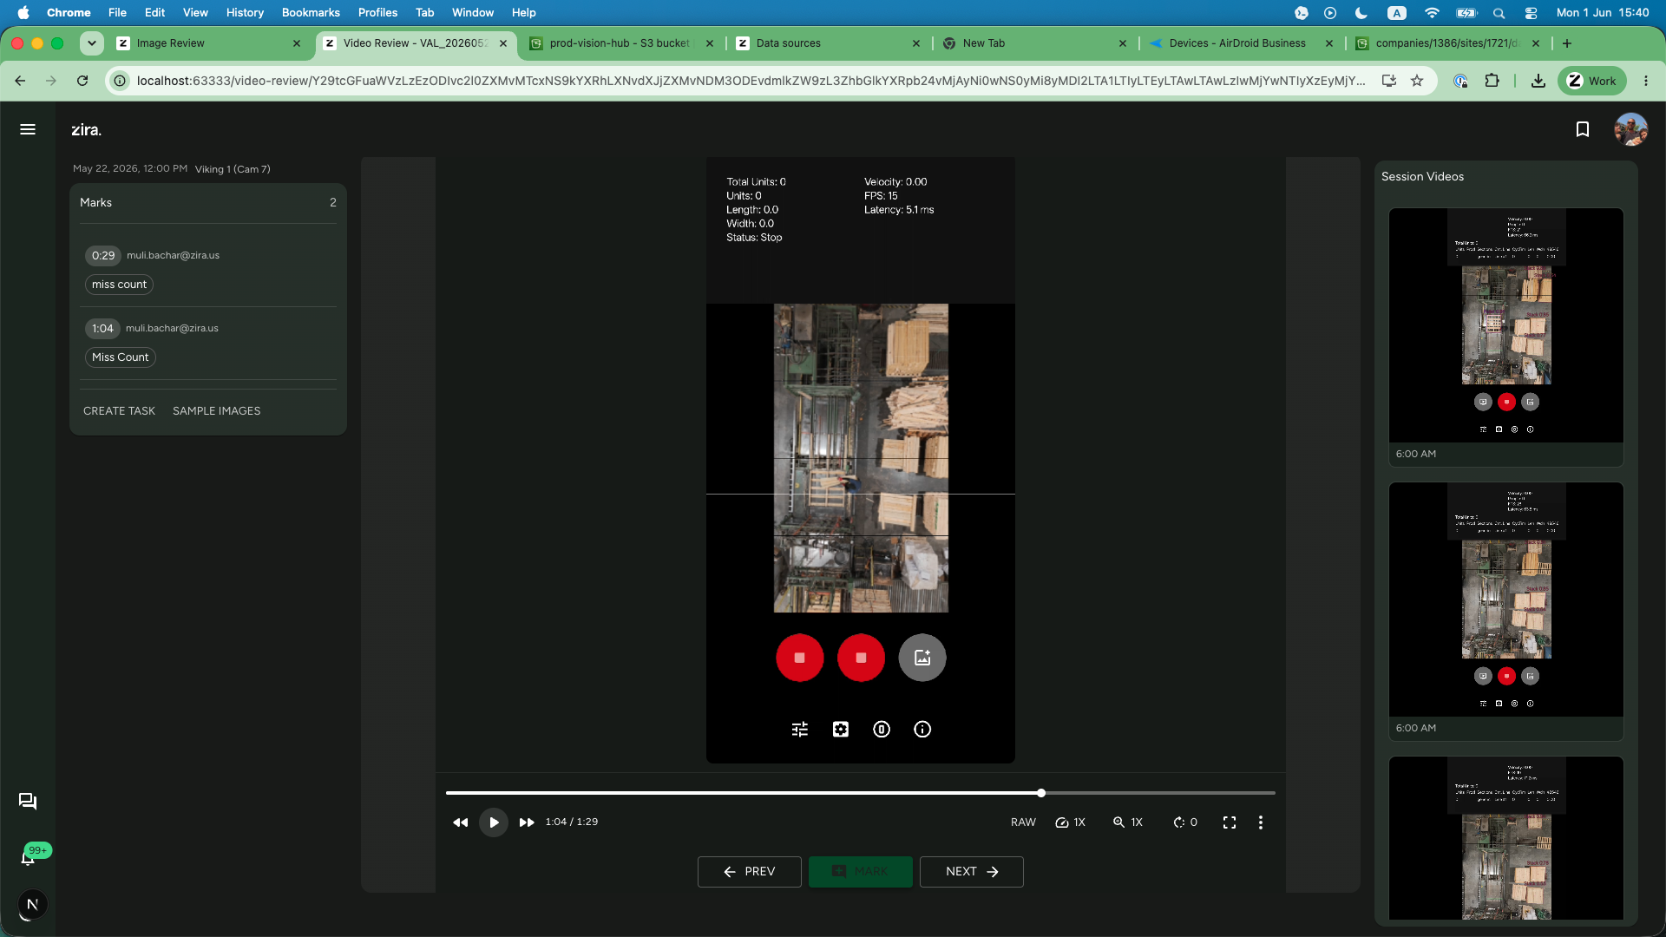The height and width of the screenshot is (937, 1666).
Task: Open video more options menu
Action: (x=1261, y=822)
